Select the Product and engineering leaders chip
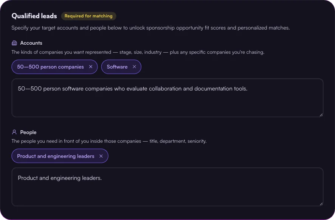This screenshot has width=335, height=220. (60, 156)
